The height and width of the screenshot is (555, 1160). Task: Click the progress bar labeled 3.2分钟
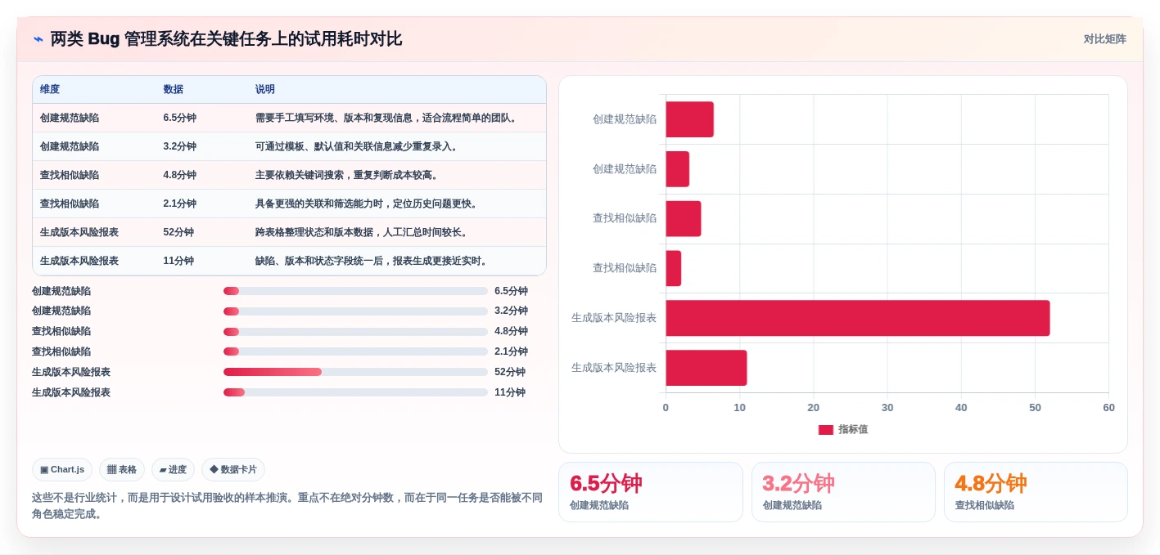(x=355, y=311)
